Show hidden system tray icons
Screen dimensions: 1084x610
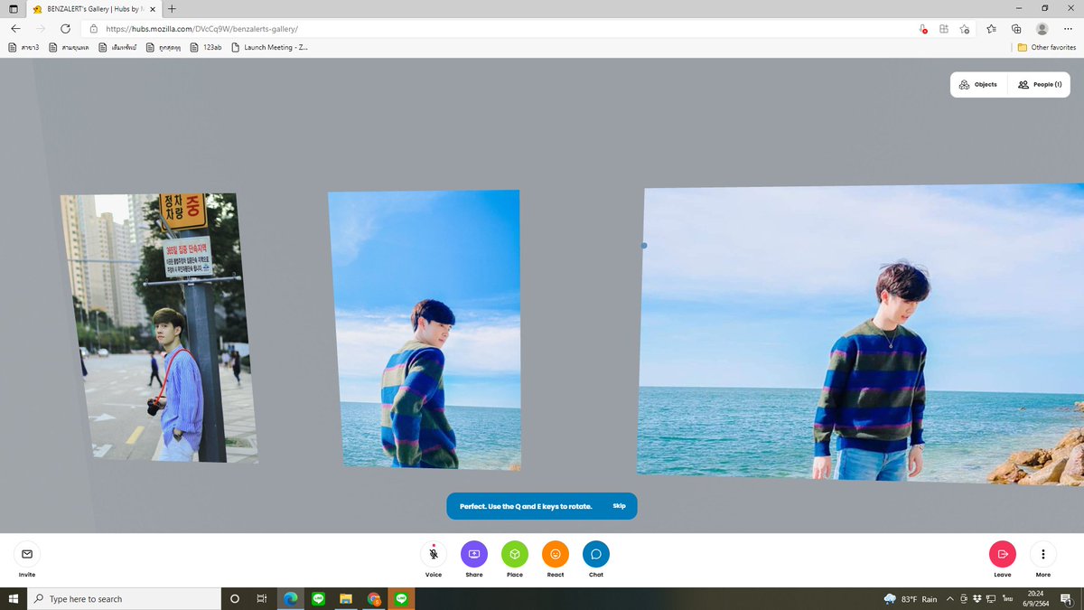pos(950,599)
